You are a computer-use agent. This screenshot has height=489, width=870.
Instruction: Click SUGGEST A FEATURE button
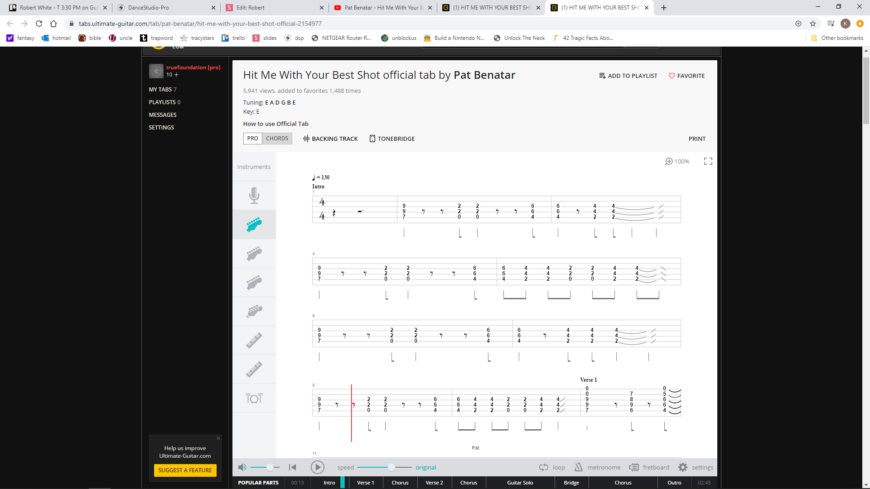(185, 470)
